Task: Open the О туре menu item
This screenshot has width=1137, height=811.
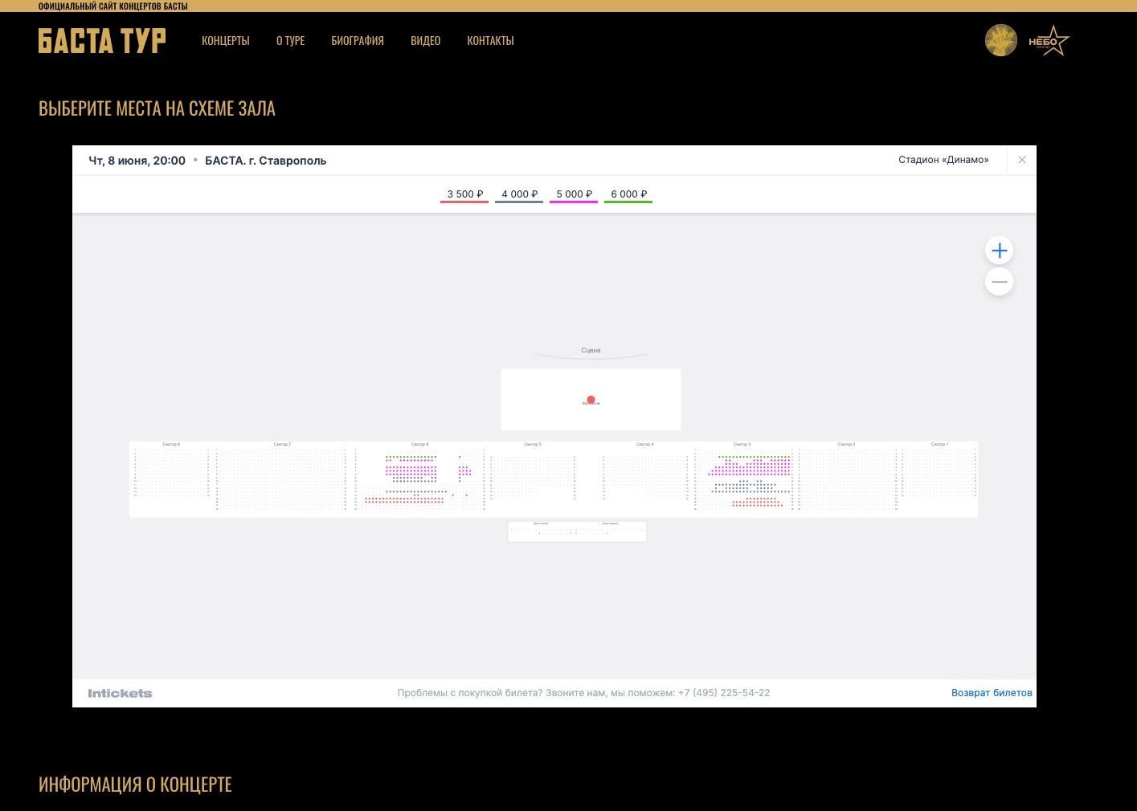Action: (290, 40)
